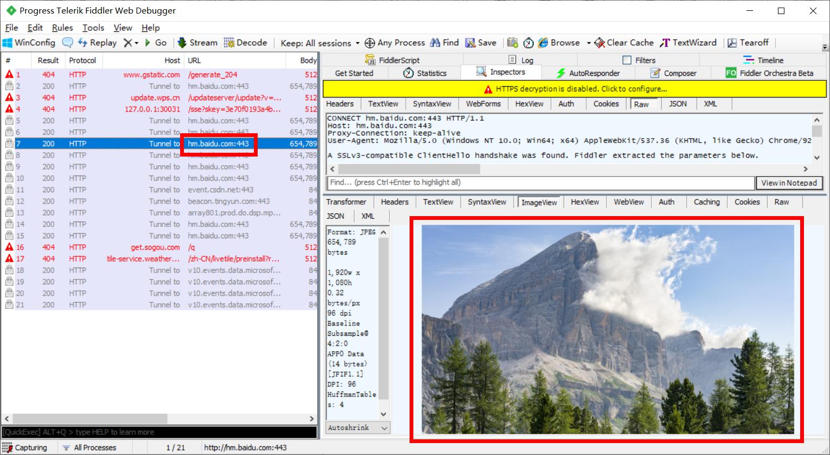Open the Keep: All sessions dropdown

coord(320,43)
